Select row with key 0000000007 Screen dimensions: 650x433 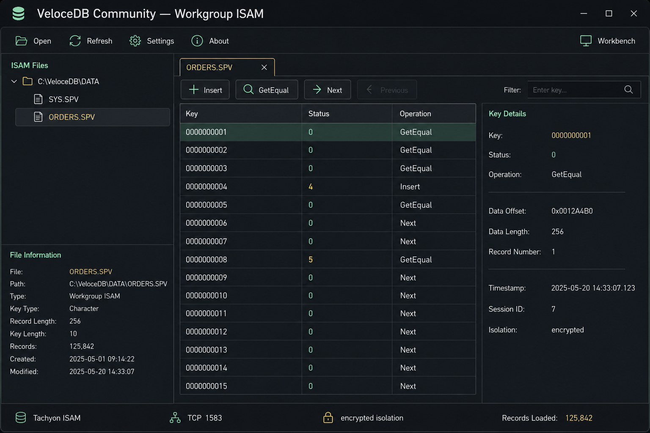coord(328,241)
